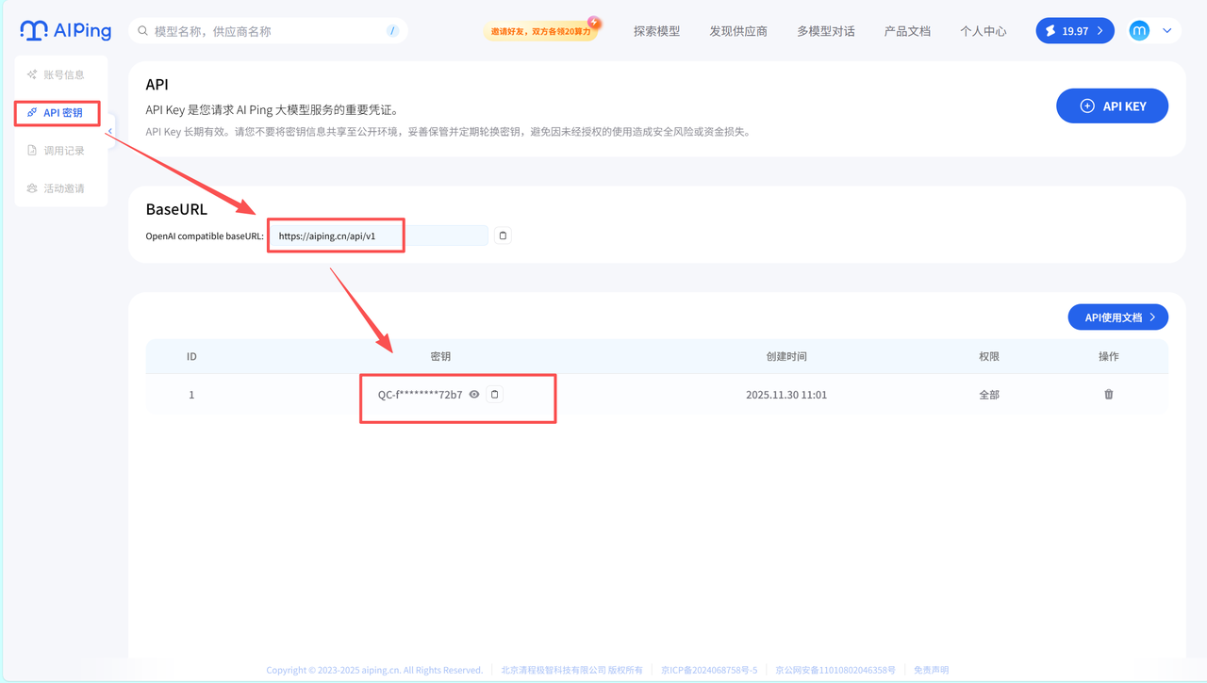Click the baseURL field
This screenshot has height=683, width=1207.
tap(378, 236)
